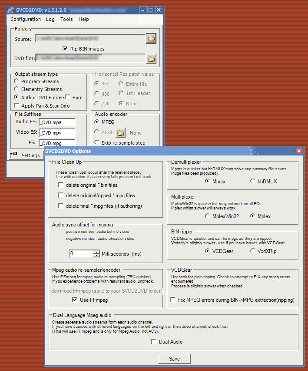308x371 pixels.
Task: Check delete original/ripped *.mpg files
Action: [61, 195]
